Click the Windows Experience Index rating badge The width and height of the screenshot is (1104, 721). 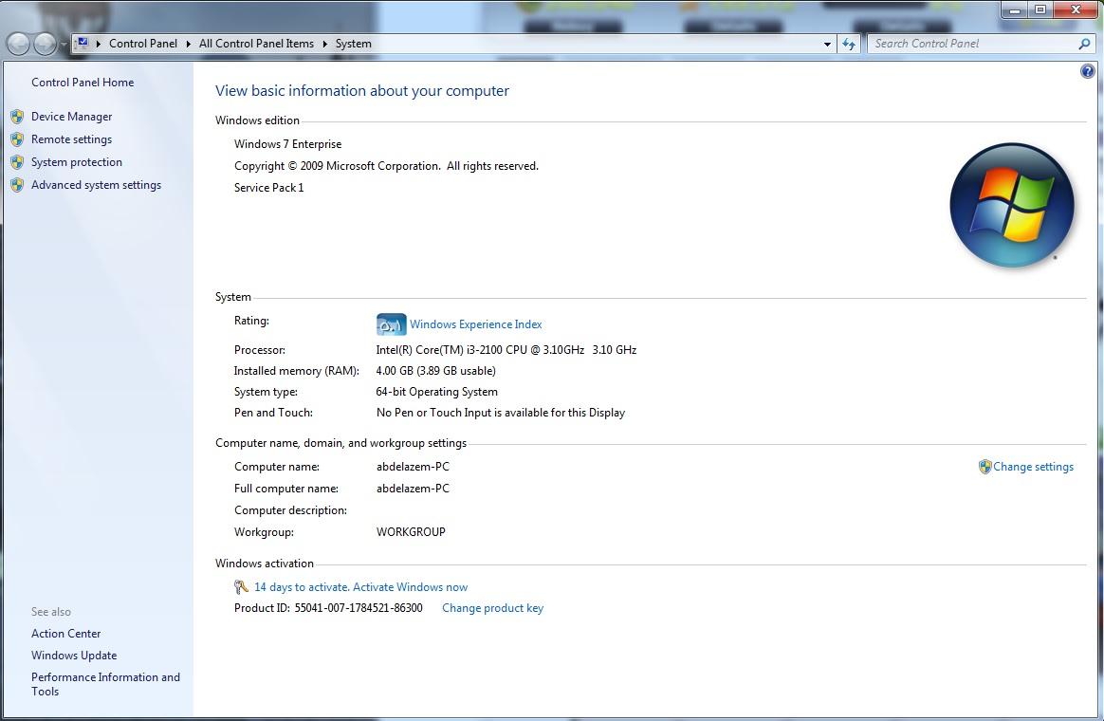pyautogui.click(x=391, y=324)
